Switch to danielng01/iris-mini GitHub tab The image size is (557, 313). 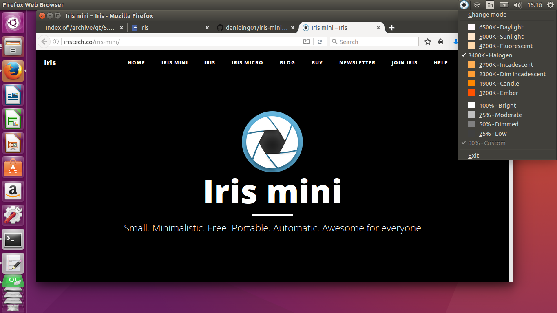(x=256, y=28)
